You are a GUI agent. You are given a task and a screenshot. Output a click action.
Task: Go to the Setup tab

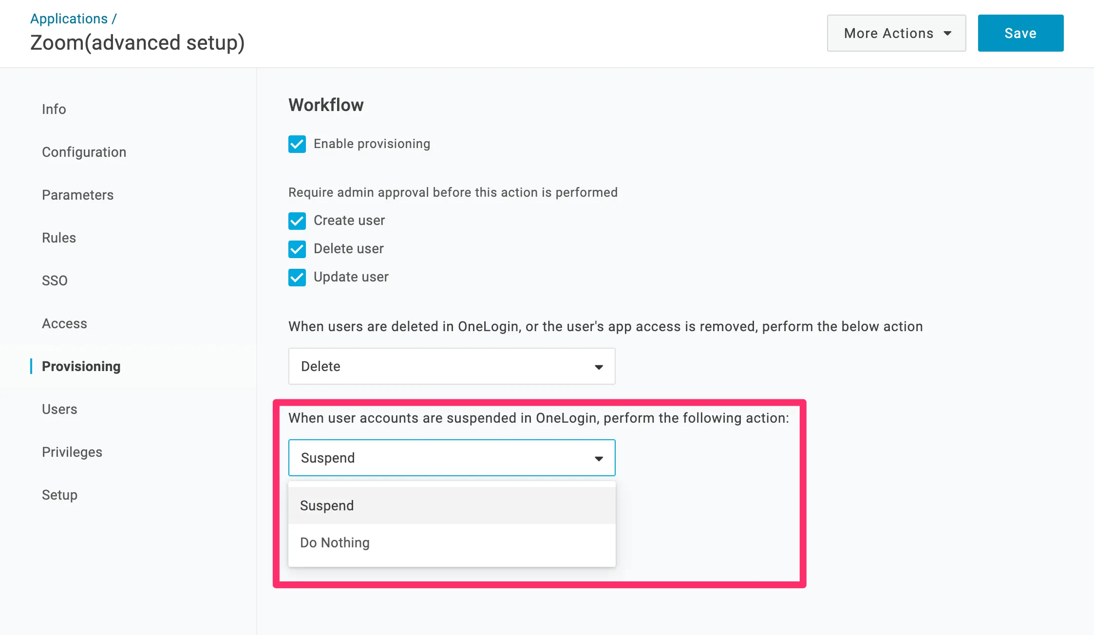tap(59, 495)
